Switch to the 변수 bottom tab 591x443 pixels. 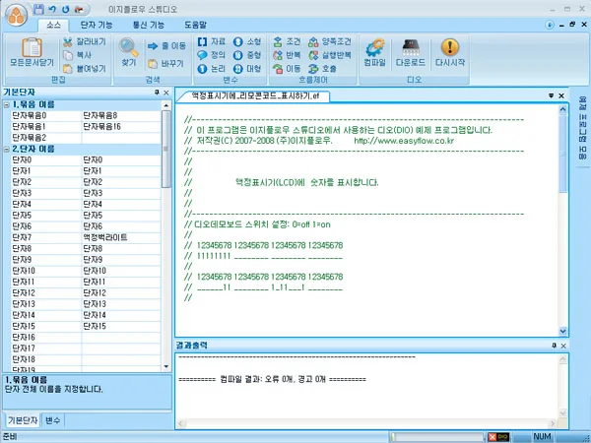(x=53, y=420)
